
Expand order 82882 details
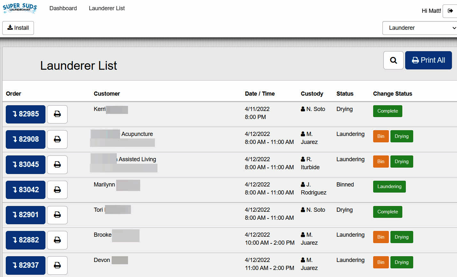pos(26,240)
